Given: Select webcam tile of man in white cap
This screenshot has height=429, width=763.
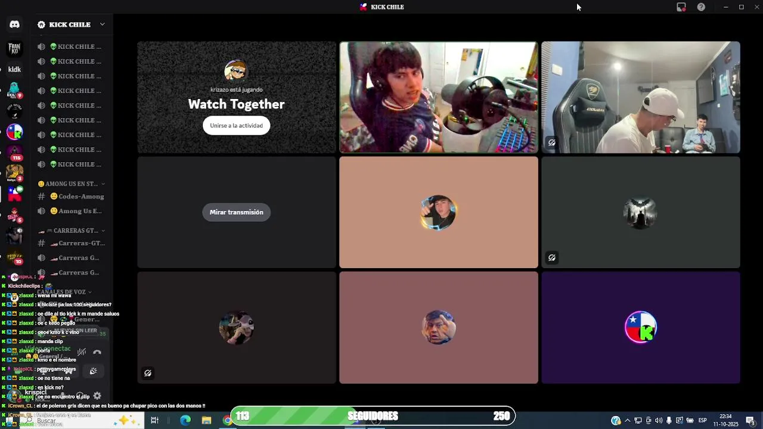Looking at the screenshot, I should 641,97.
